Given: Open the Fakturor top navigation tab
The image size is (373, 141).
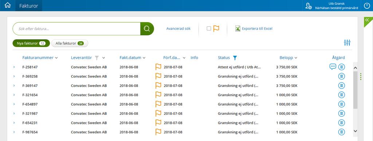Looking at the screenshot, I should (x=28, y=6).
